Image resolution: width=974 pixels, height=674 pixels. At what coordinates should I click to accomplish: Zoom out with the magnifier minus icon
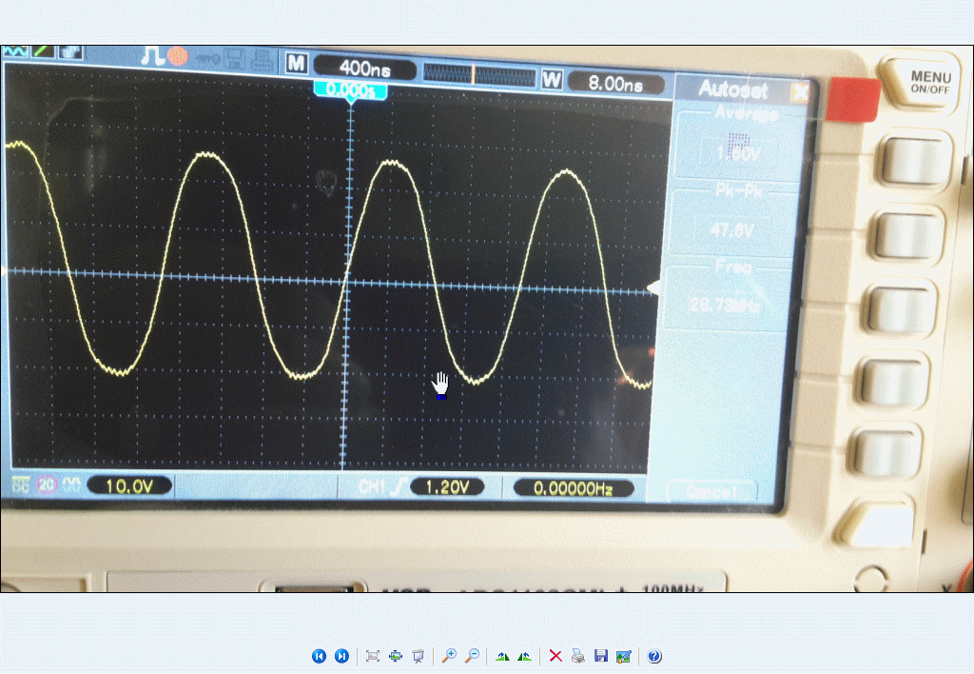471,656
